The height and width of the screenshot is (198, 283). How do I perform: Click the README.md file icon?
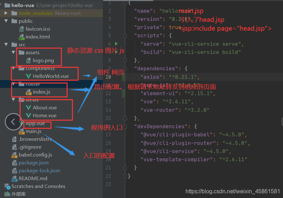click(14, 179)
